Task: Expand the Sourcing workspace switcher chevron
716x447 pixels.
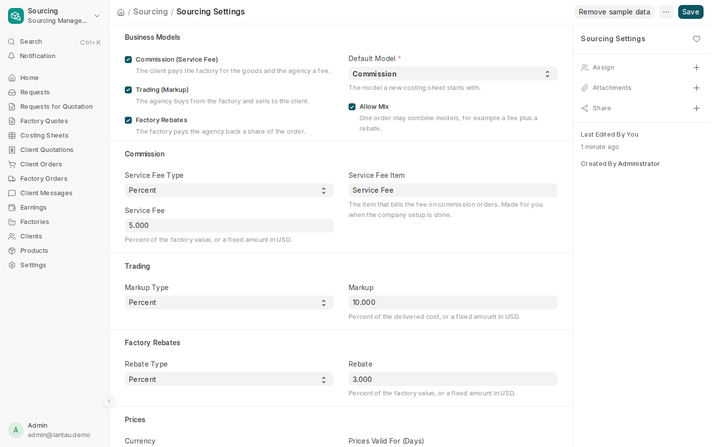Action: click(x=97, y=16)
